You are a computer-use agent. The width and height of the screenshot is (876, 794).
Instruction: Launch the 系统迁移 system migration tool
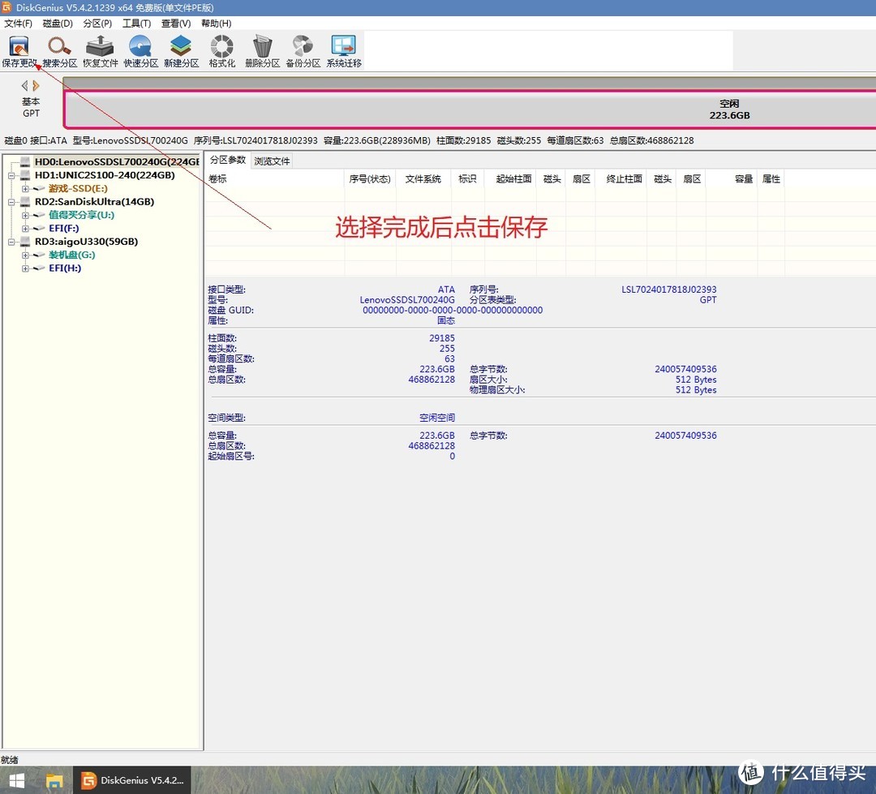coord(344,50)
